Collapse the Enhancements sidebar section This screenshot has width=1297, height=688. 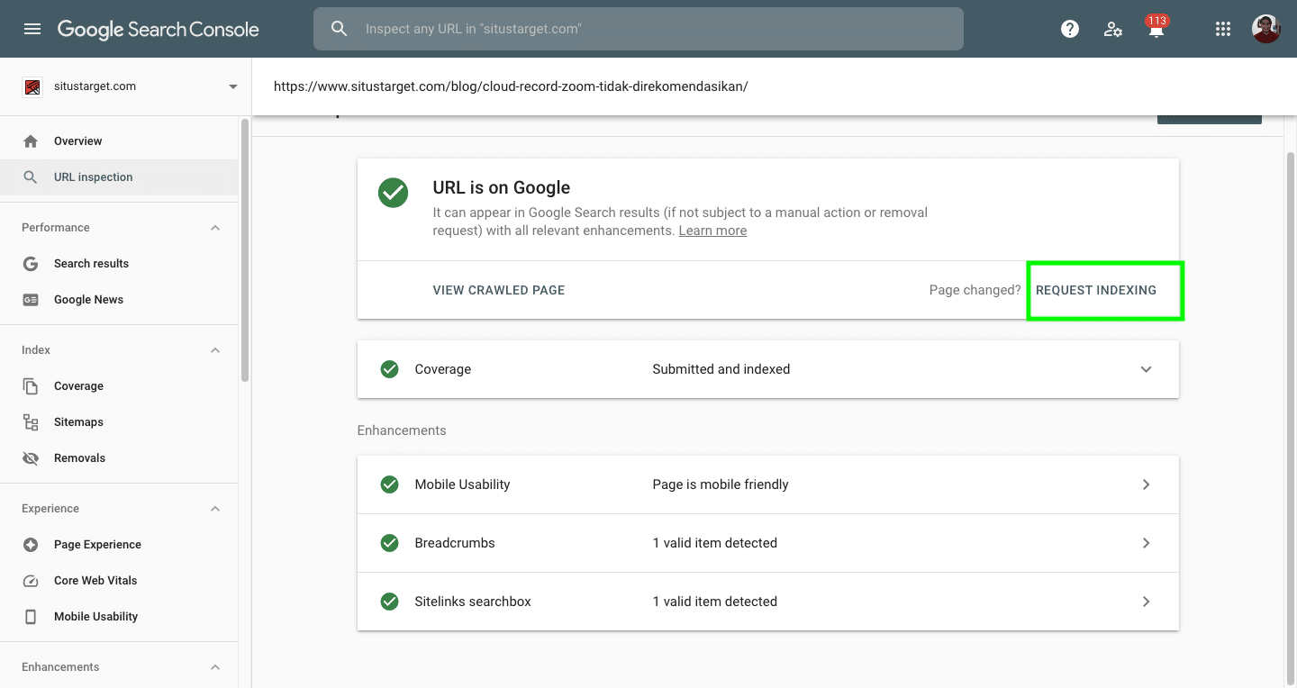tap(215, 667)
